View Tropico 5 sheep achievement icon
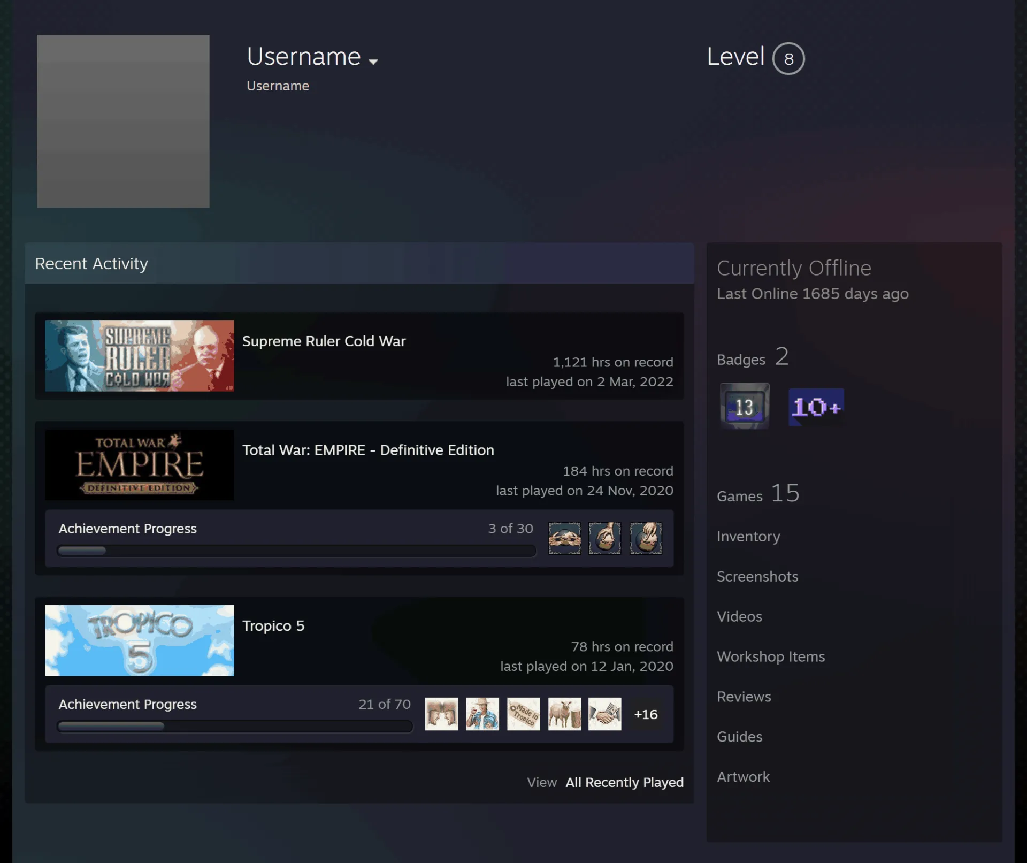This screenshot has height=863, width=1027. click(x=564, y=714)
